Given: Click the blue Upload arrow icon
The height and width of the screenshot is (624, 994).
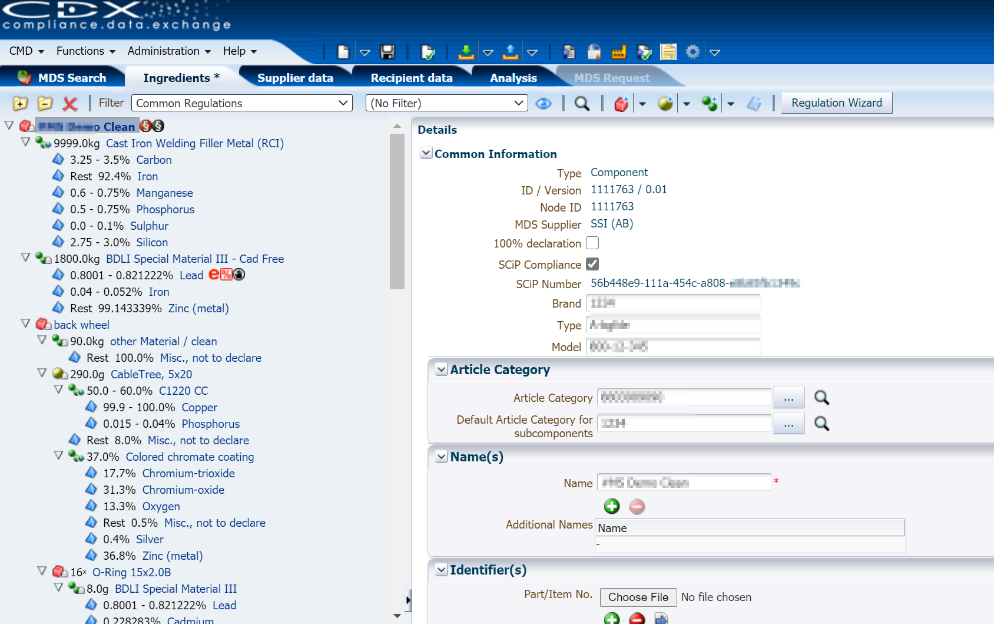Looking at the screenshot, I should tap(510, 52).
